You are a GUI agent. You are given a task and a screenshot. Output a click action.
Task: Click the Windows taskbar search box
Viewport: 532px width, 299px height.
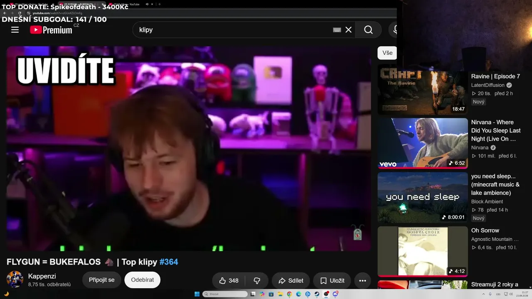[225, 294]
